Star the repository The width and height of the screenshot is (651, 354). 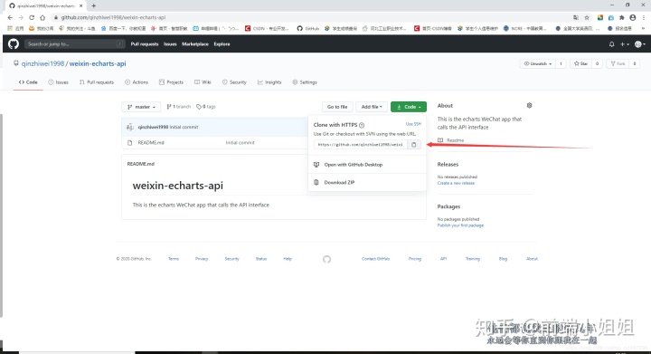pyautogui.click(x=580, y=63)
